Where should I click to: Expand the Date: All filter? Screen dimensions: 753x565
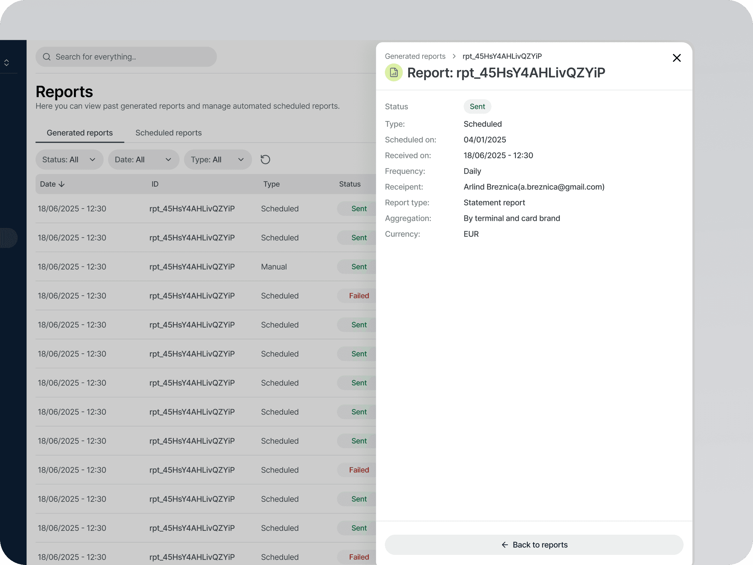(143, 160)
